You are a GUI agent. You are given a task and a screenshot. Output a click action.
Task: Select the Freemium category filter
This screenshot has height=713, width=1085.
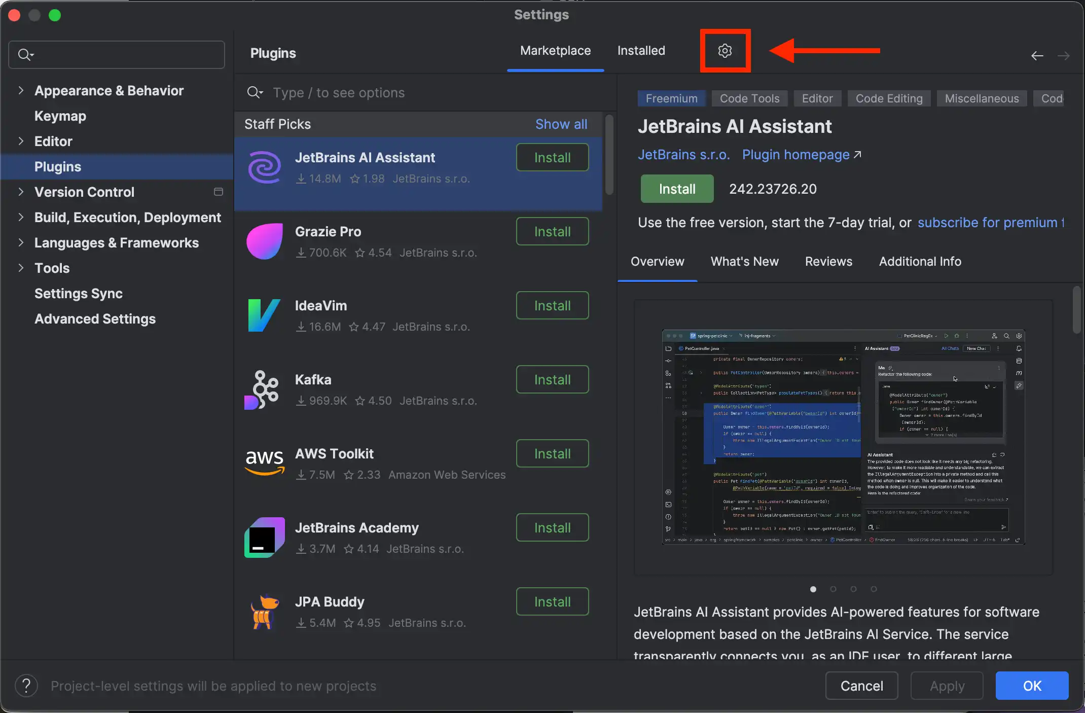pos(671,98)
